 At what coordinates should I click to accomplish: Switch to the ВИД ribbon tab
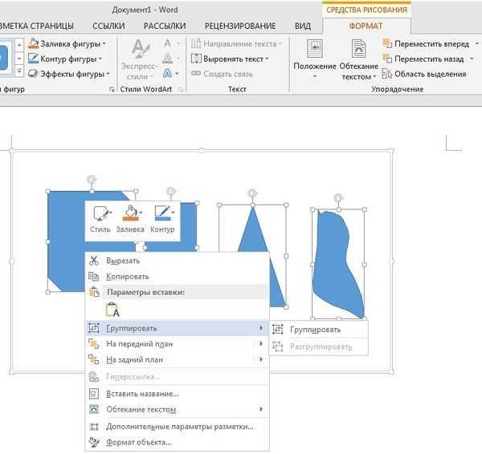303,26
